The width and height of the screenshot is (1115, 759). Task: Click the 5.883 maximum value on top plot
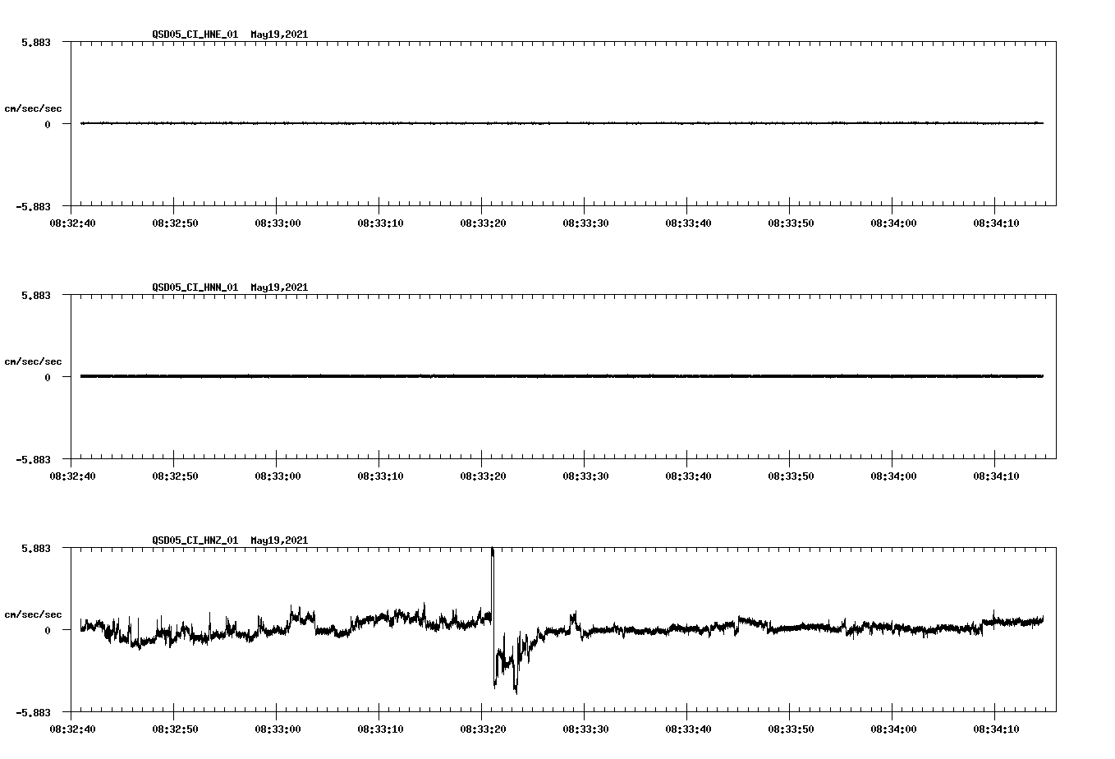[x=37, y=42]
